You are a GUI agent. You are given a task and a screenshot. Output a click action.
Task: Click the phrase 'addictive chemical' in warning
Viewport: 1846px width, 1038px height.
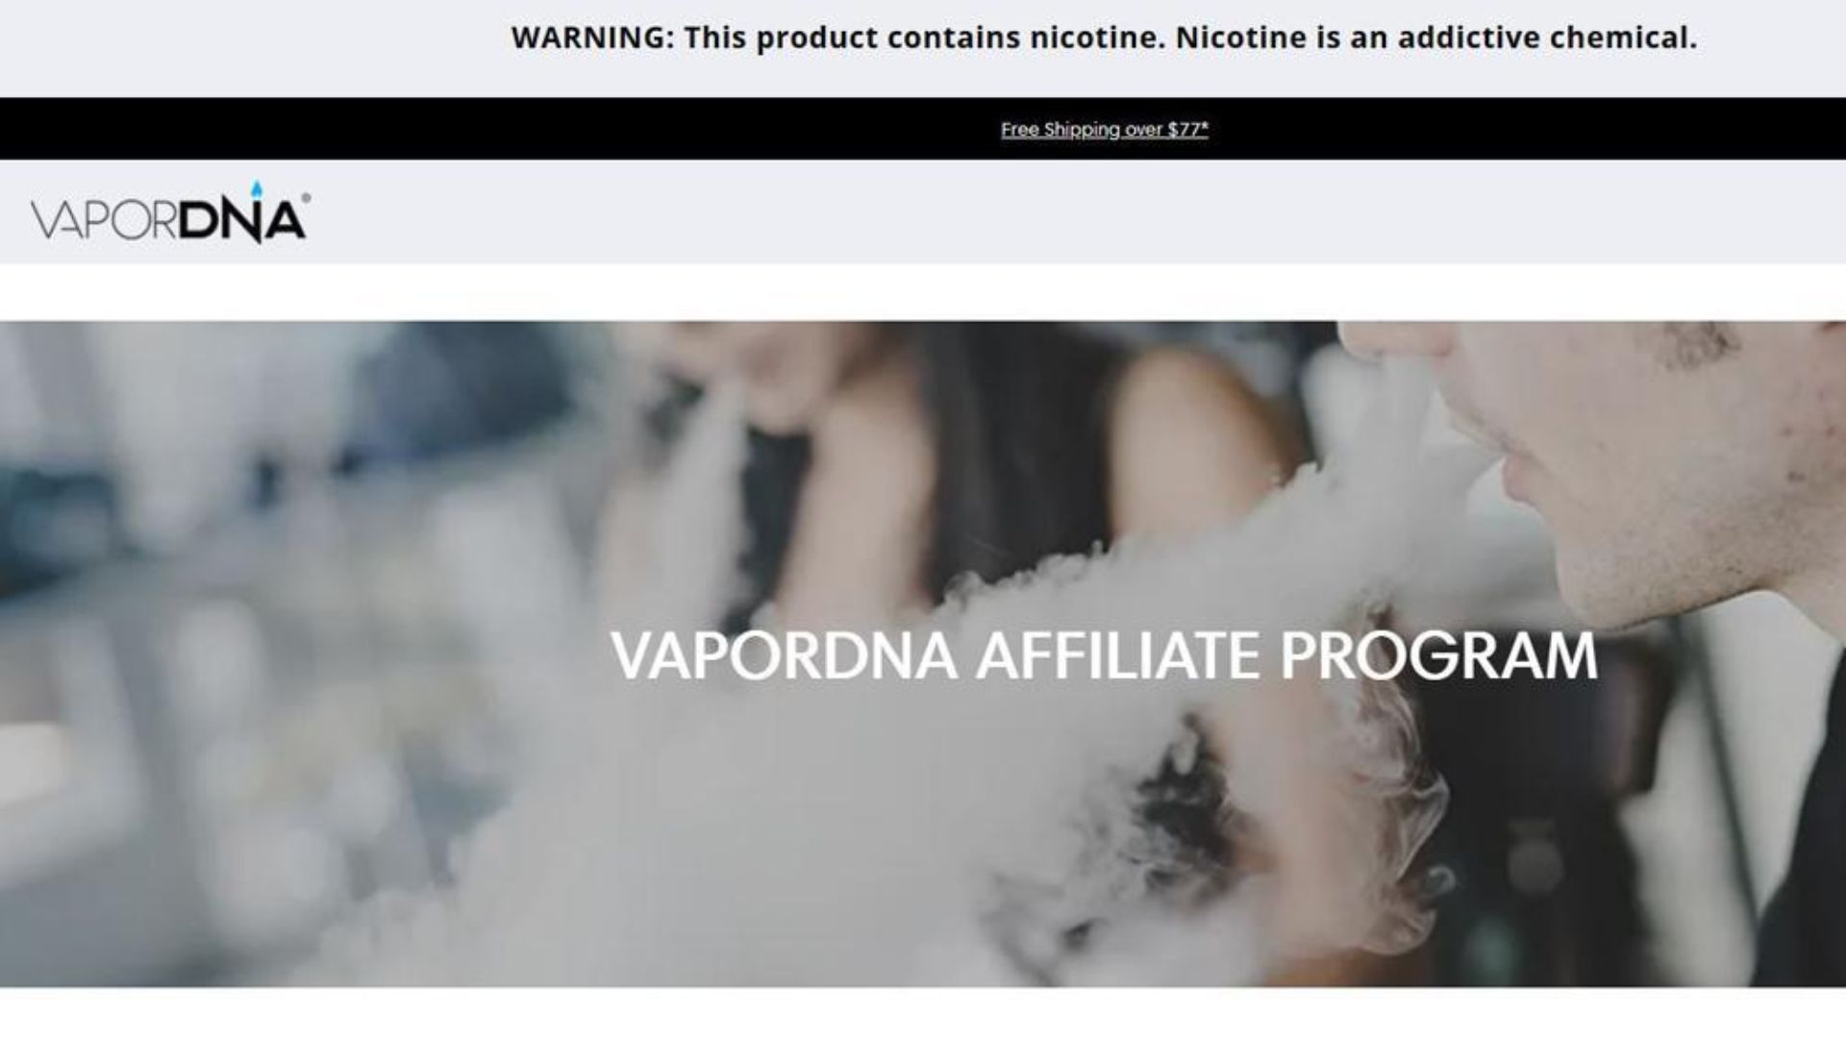tap(1548, 37)
